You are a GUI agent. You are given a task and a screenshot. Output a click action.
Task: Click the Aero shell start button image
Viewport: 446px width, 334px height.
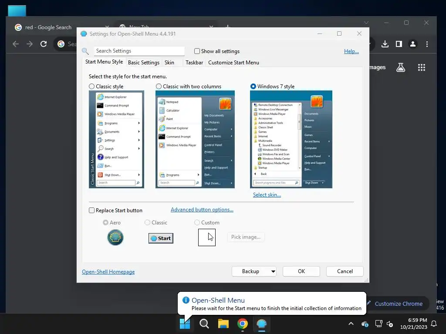[x=115, y=237]
